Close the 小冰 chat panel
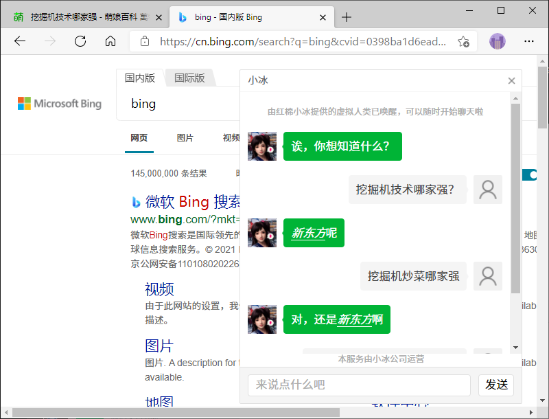The image size is (549, 419). tap(511, 80)
